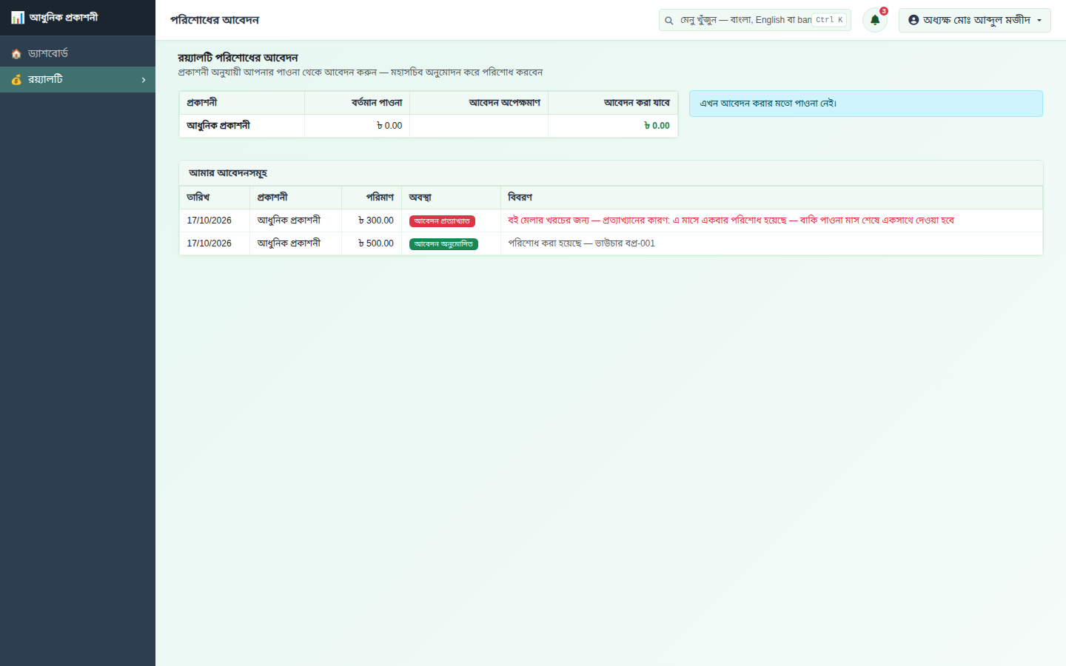Click the date in the rejected application row
This screenshot has width=1066, height=666.
[x=209, y=221]
